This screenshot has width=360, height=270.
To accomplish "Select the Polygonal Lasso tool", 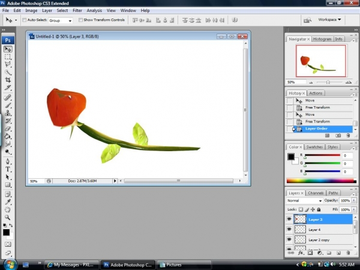I will [x=8, y=64].
